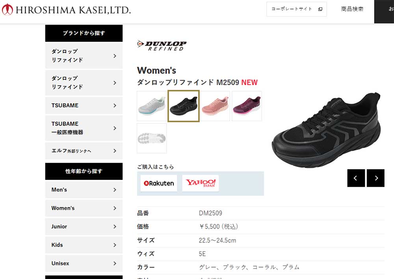This screenshot has width=394, height=279.
Task: Click the Dunlop Refined brand logo
Action: point(162,45)
